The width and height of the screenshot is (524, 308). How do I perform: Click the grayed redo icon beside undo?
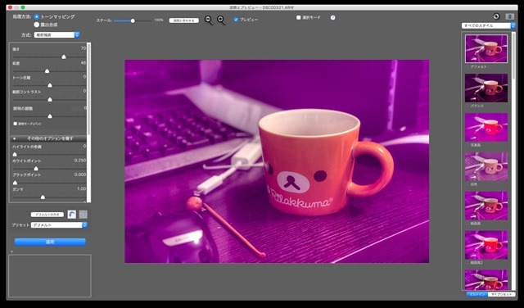(x=84, y=215)
